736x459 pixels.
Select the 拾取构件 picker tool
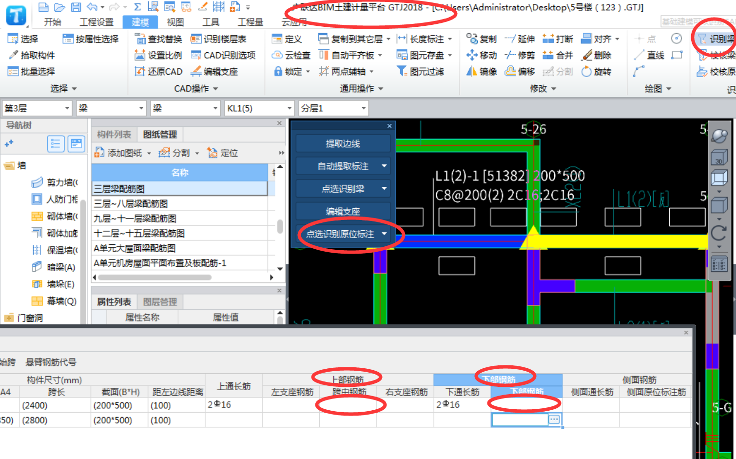pyautogui.click(x=32, y=55)
